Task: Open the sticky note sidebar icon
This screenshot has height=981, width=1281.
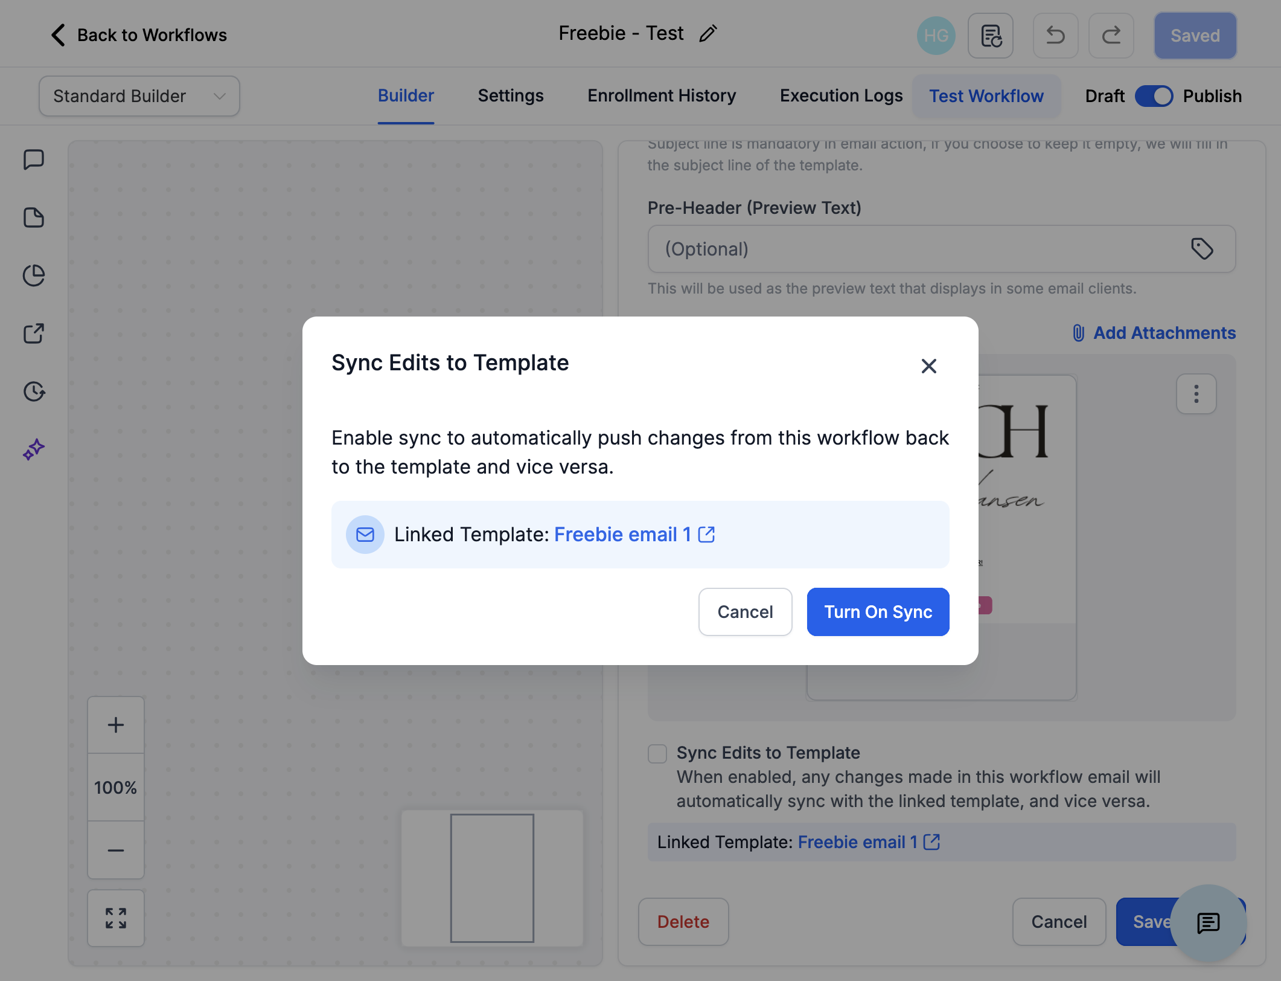Action: click(34, 217)
